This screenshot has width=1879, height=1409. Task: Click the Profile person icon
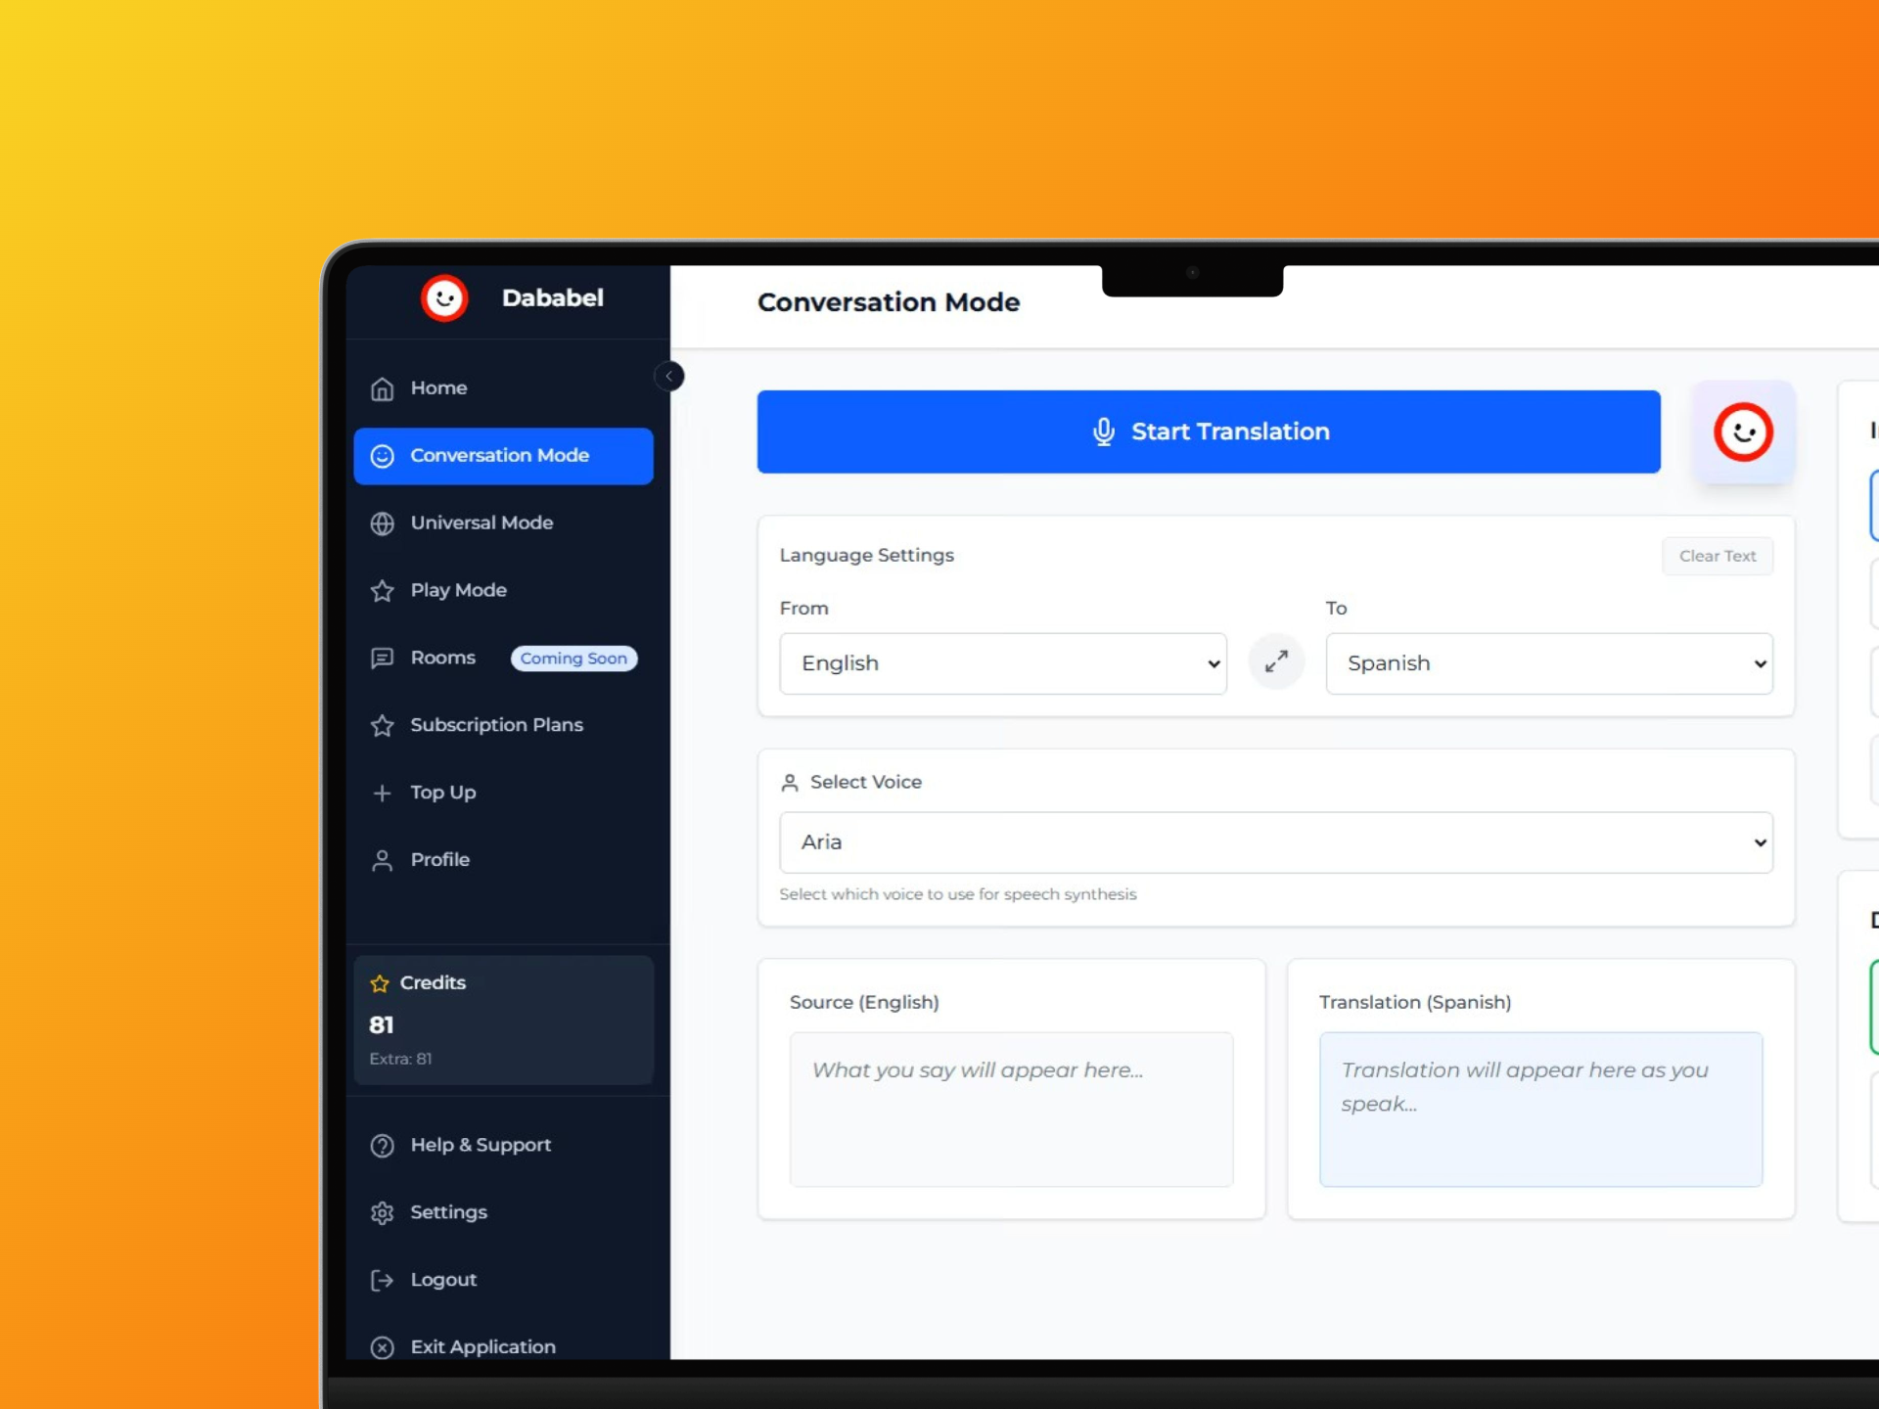point(382,860)
